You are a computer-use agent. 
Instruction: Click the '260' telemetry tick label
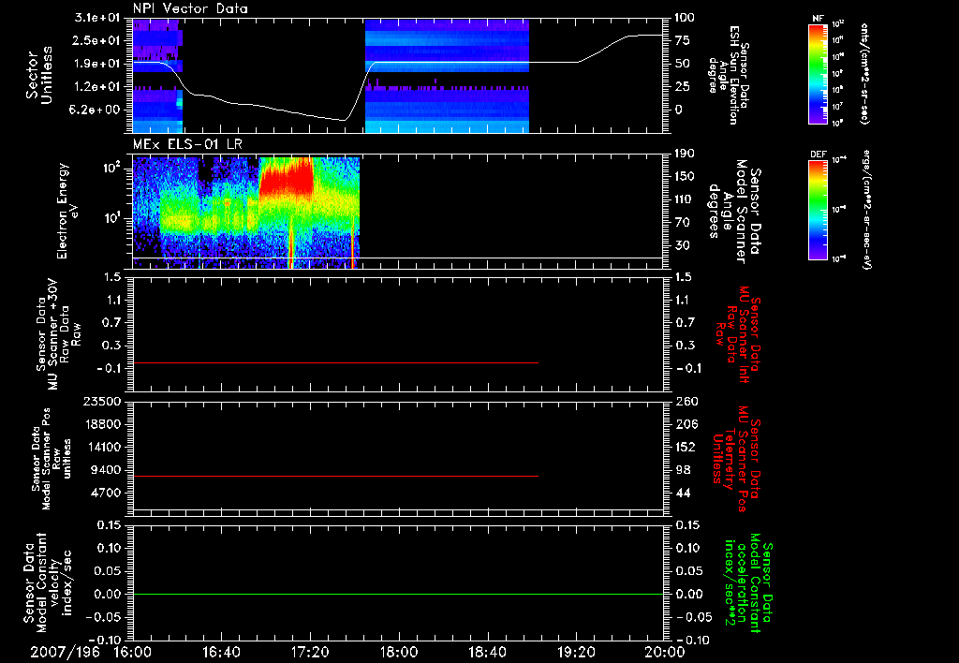[x=685, y=401]
